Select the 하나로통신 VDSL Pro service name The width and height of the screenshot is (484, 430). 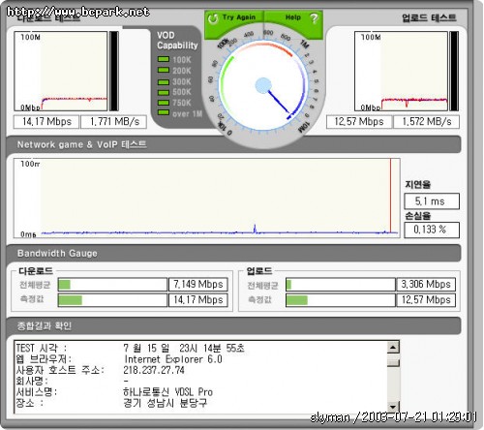pos(167,392)
